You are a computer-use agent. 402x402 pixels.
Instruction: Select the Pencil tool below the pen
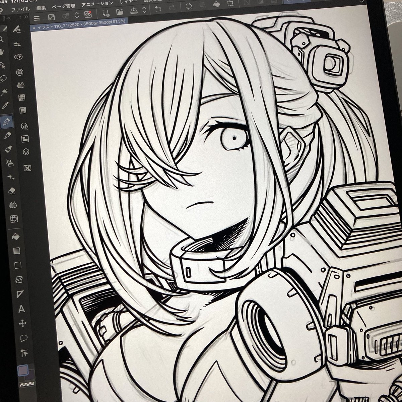pyautogui.click(x=7, y=135)
